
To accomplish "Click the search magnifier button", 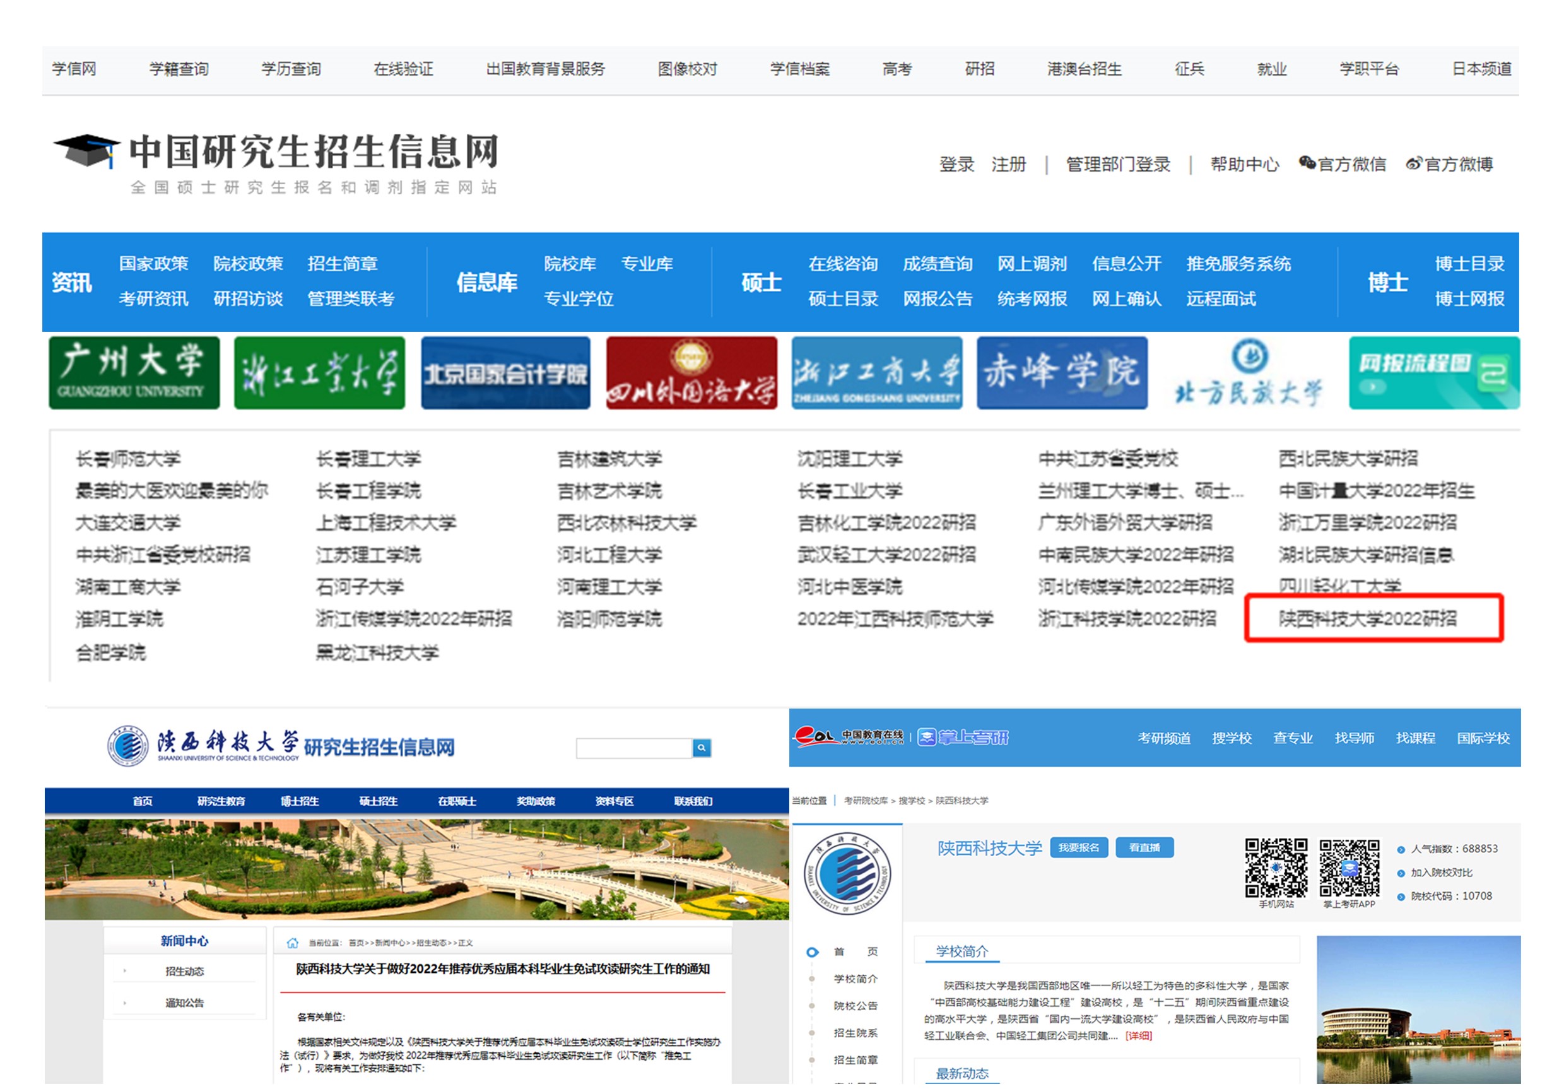I will tap(702, 748).
